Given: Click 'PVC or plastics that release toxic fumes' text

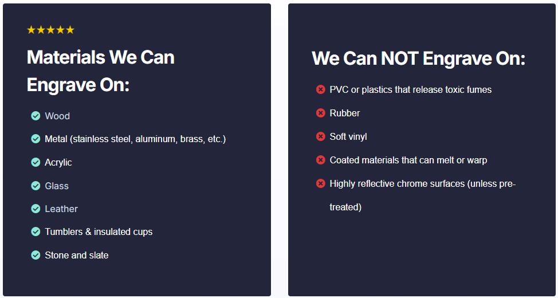Looking at the screenshot, I should coord(410,89).
